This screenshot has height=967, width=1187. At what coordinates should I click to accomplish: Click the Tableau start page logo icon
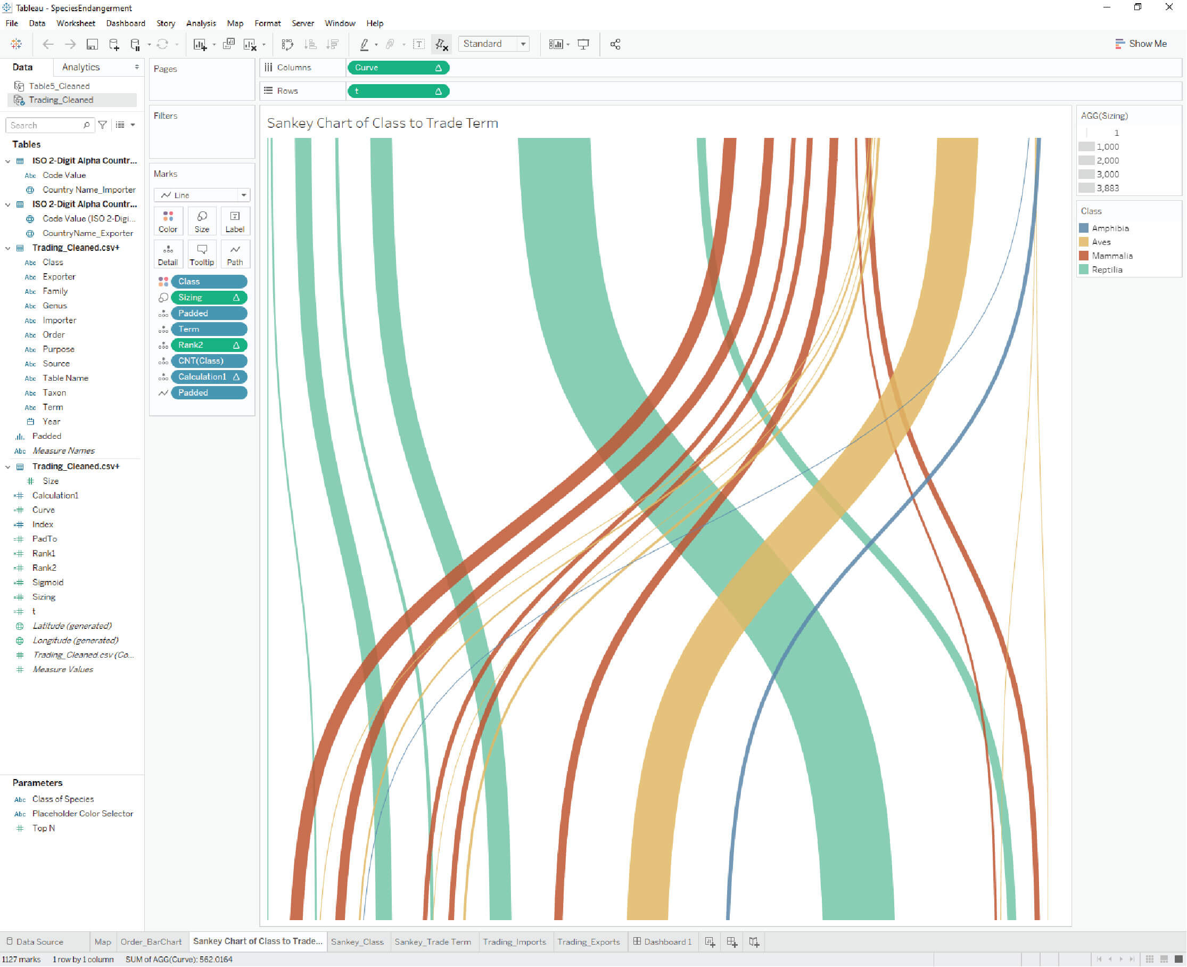pyautogui.click(x=16, y=44)
